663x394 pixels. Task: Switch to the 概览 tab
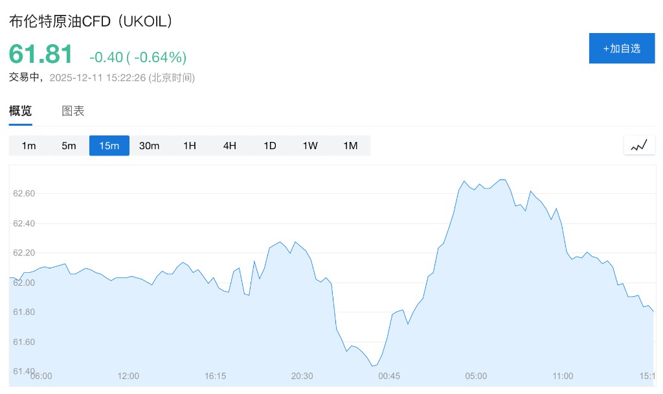point(20,111)
